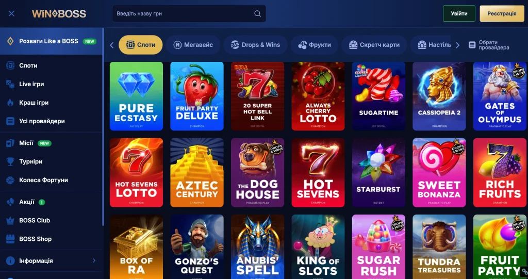Open the Обрати провайдера selector
The height and width of the screenshot is (279, 528).
pyautogui.click(x=489, y=45)
